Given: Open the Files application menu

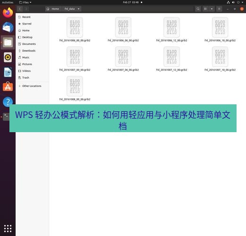Looking at the screenshot, I should pos(25,2).
